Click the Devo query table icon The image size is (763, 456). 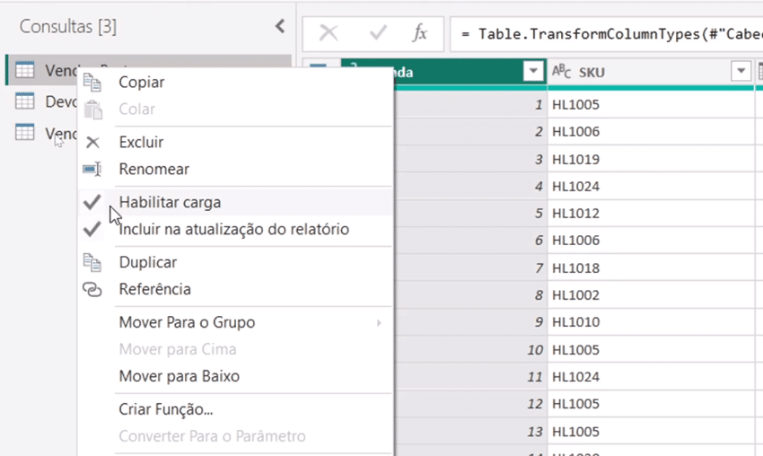(25, 101)
